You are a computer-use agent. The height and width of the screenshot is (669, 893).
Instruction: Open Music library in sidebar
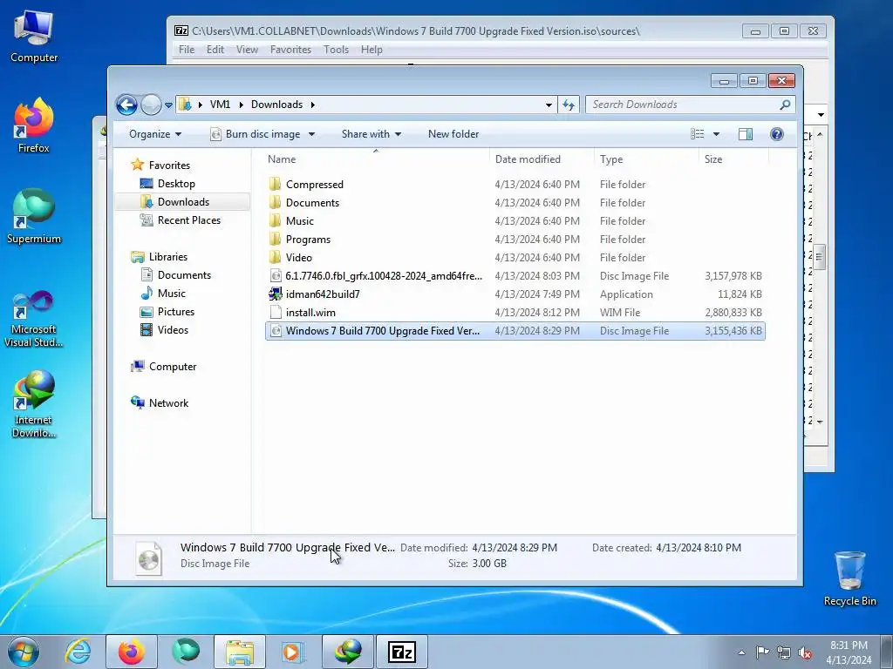click(x=171, y=294)
